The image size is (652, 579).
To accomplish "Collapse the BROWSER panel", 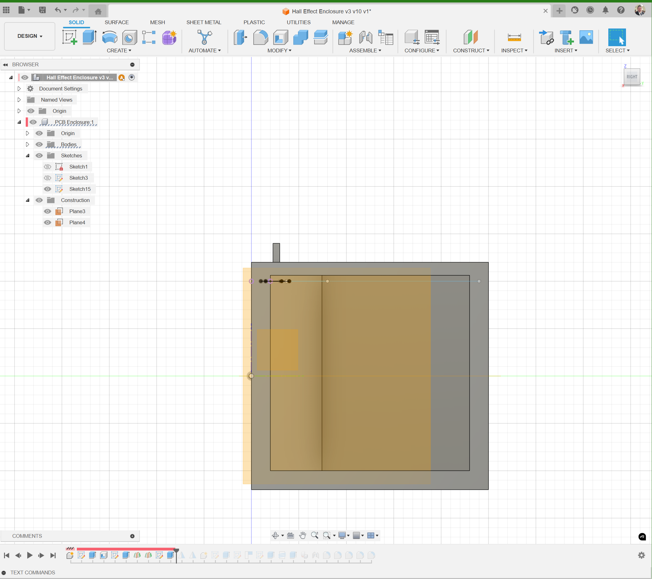I will pos(6,64).
